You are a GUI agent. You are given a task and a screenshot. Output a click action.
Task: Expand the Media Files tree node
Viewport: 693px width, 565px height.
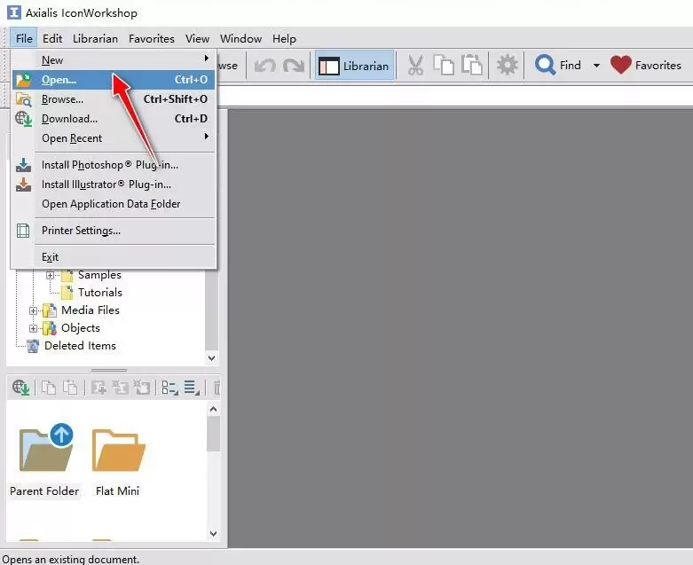click(33, 310)
